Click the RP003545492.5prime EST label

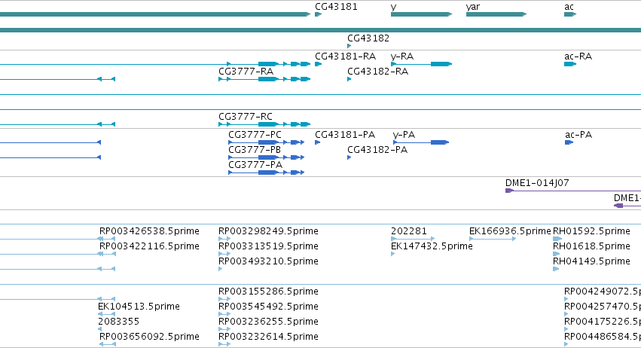[x=268, y=307]
